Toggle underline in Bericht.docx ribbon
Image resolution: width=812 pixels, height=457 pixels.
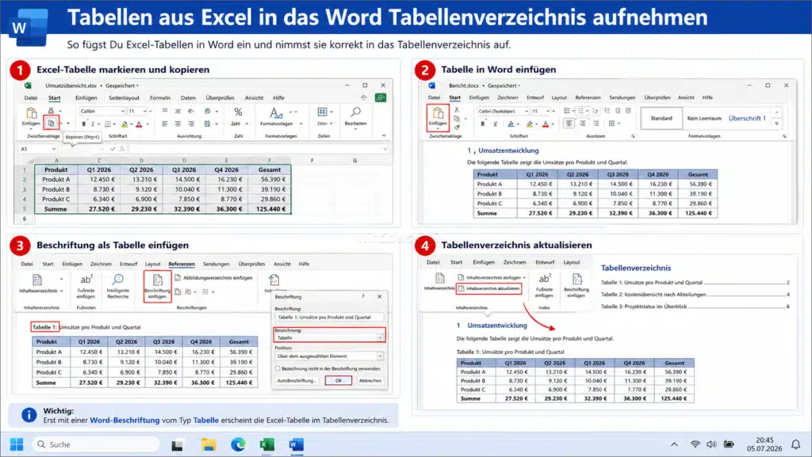click(495, 124)
